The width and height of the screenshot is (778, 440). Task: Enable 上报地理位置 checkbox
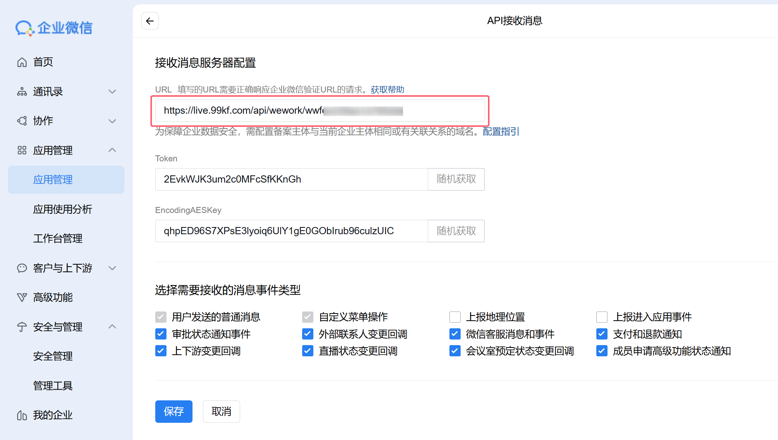click(455, 317)
